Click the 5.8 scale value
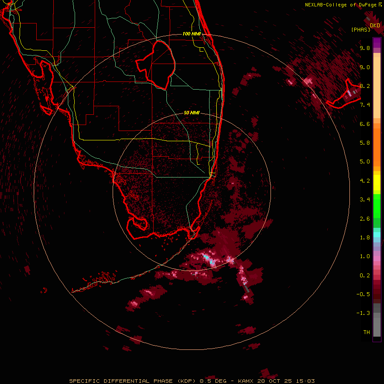This screenshot has width=384, height=384. (x=365, y=143)
